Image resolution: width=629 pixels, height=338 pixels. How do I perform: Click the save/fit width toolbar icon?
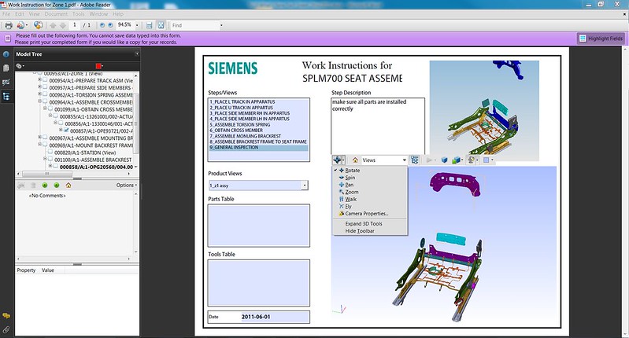pyautogui.click(x=150, y=25)
